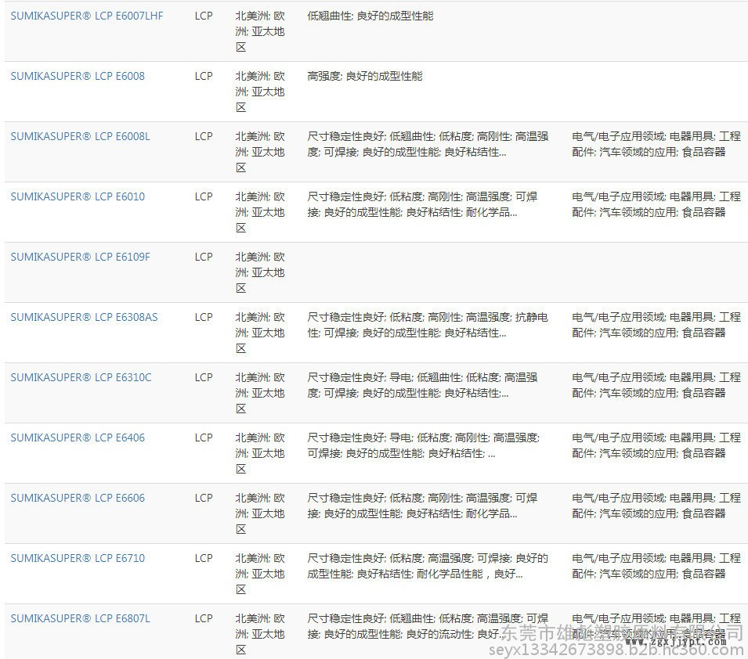Click the features text in the E6710 row
This screenshot has width=748, height=659.
[x=427, y=566]
